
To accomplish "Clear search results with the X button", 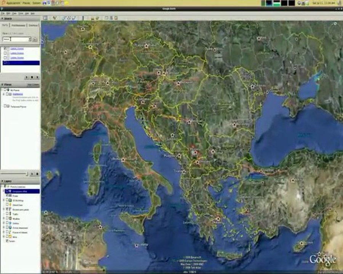I will tap(37, 77).
